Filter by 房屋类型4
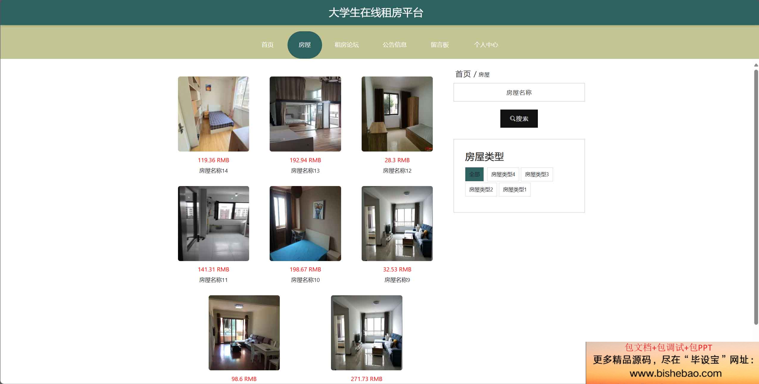Viewport: 759px width, 384px height. coord(503,174)
